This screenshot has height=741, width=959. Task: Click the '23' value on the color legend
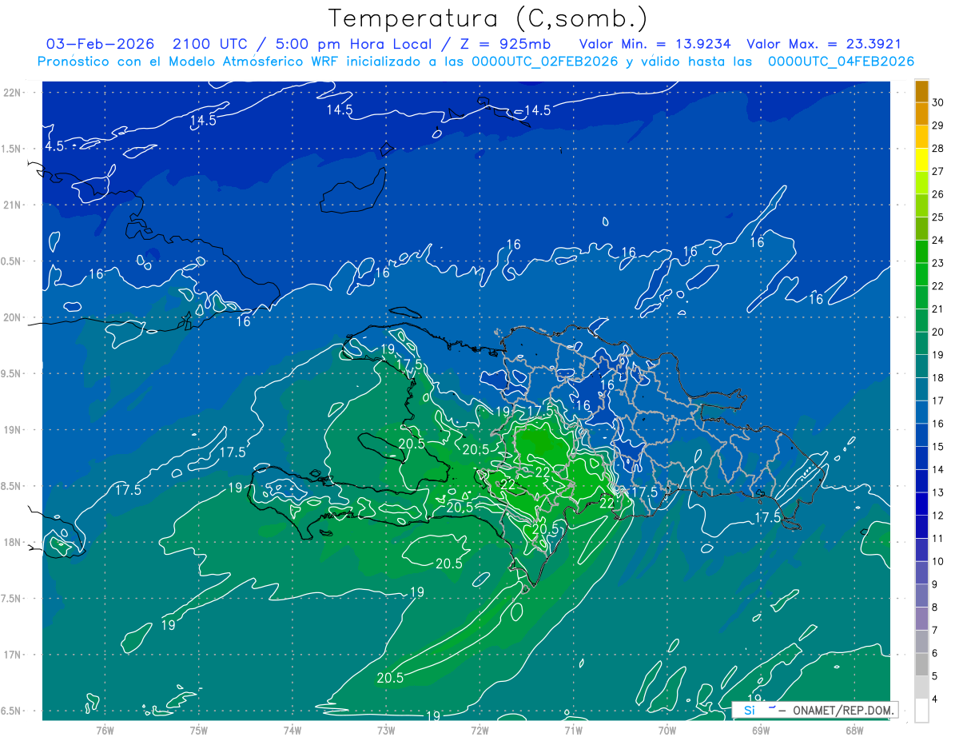[x=938, y=263]
